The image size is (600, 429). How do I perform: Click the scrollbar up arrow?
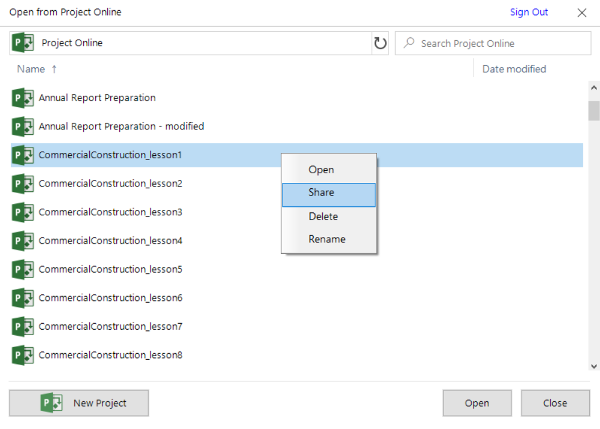tap(594, 88)
